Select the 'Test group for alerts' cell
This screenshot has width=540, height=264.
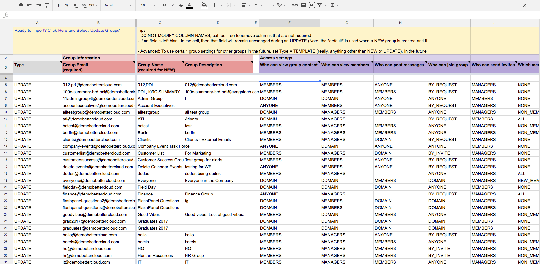[x=218, y=160]
